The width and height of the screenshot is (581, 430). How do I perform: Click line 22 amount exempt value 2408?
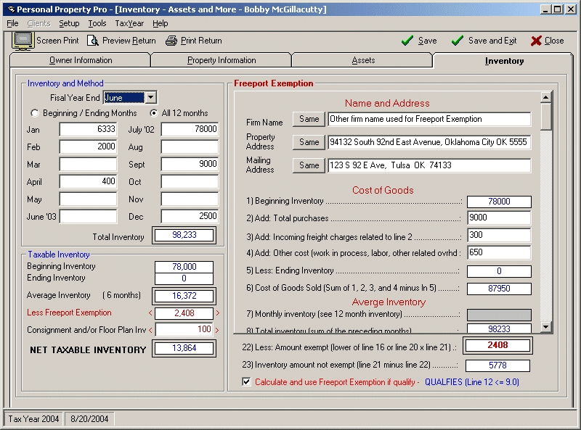497,345
